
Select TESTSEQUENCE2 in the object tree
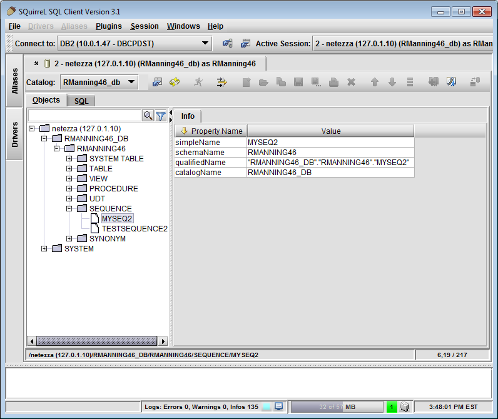click(x=135, y=229)
